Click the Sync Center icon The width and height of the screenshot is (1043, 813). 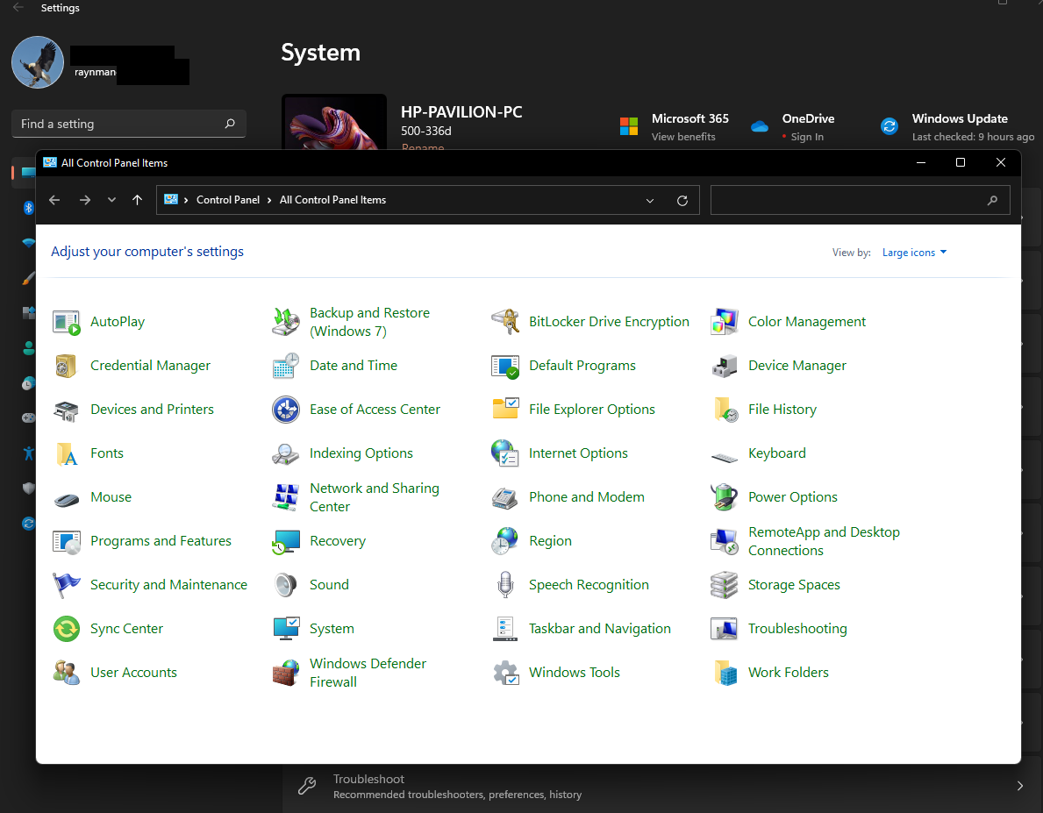click(67, 629)
